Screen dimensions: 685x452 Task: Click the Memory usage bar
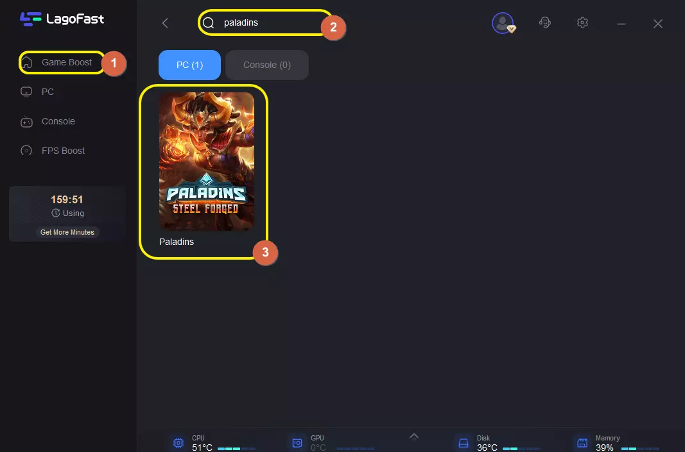click(640, 449)
